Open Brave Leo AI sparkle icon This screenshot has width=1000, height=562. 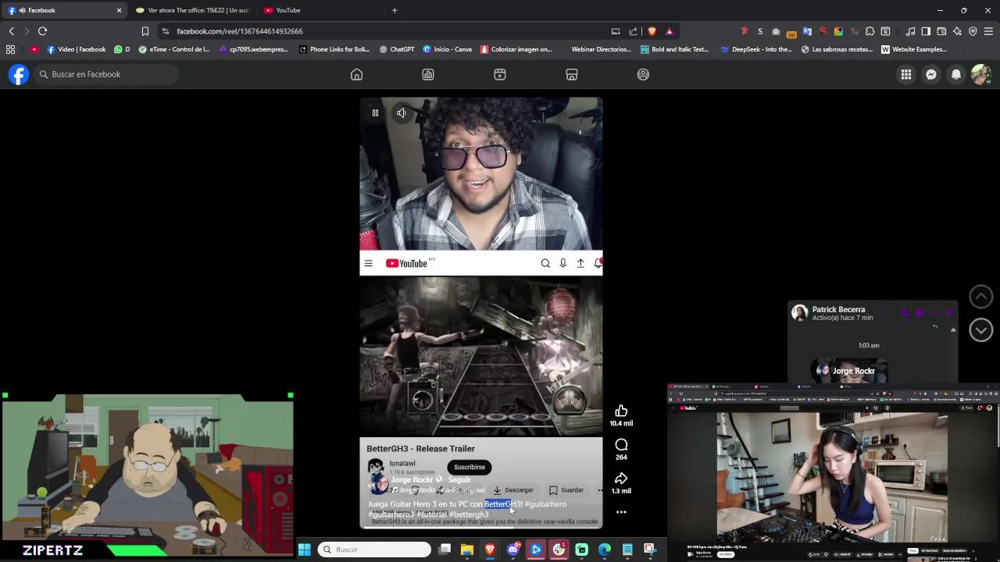[x=957, y=31]
